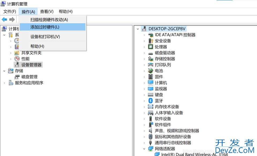Click the 软件设备 icon
This screenshot has width=257, height=156.
point(150,119)
